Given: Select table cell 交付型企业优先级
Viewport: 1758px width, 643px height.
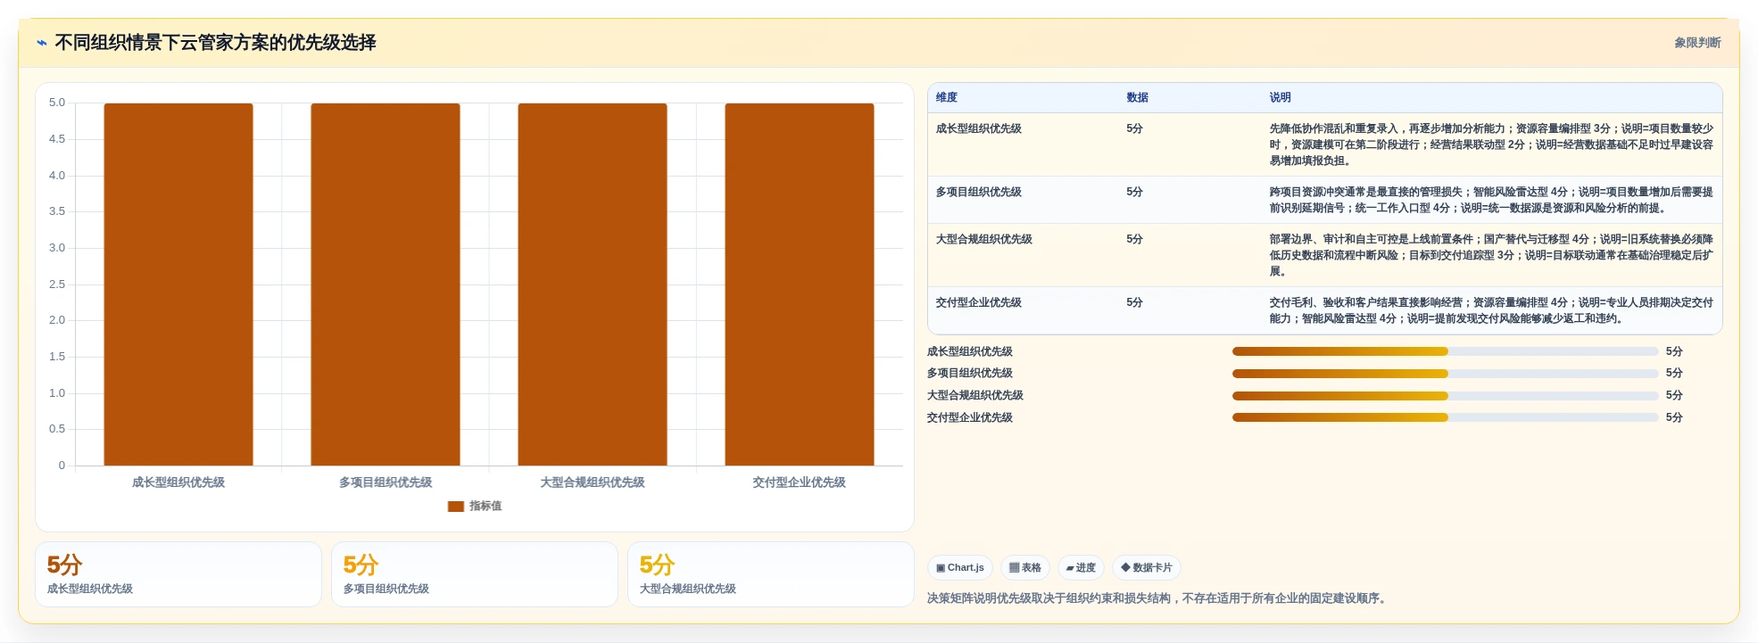Looking at the screenshot, I should point(979,302).
